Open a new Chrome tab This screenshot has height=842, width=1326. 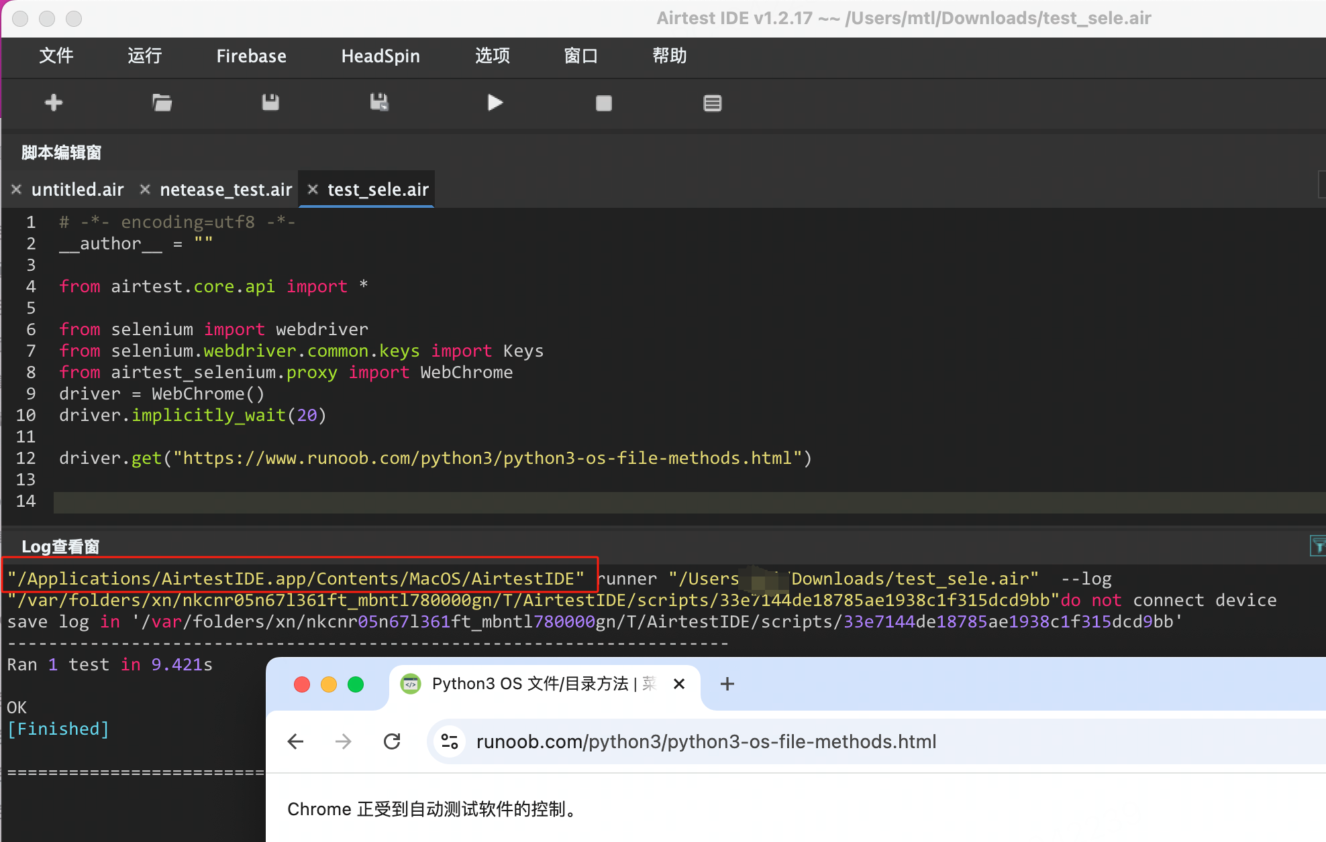pyautogui.click(x=727, y=684)
